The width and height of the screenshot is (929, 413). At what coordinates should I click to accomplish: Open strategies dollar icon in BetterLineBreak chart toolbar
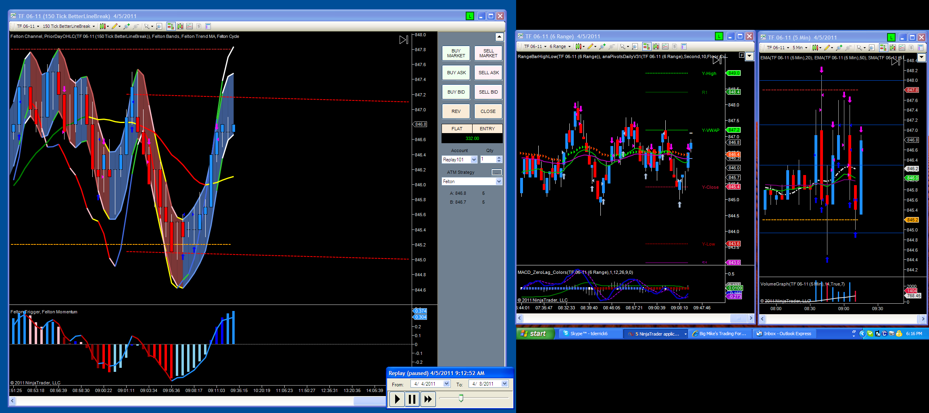[x=198, y=26]
